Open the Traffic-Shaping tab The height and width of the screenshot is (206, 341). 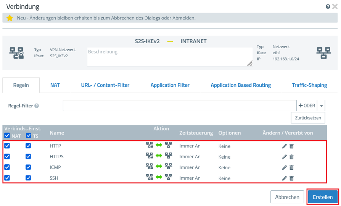(309, 85)
